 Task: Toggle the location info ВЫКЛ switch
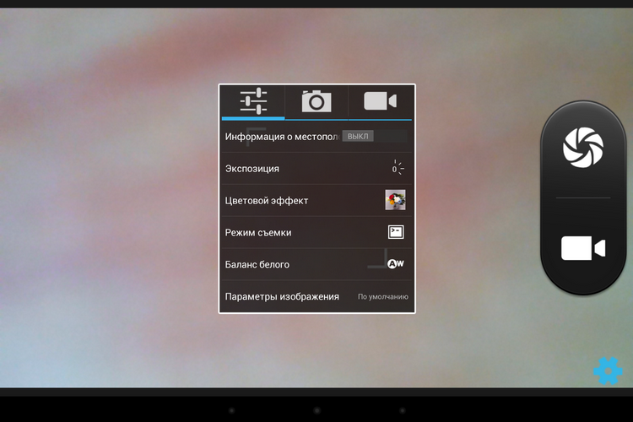375,136
